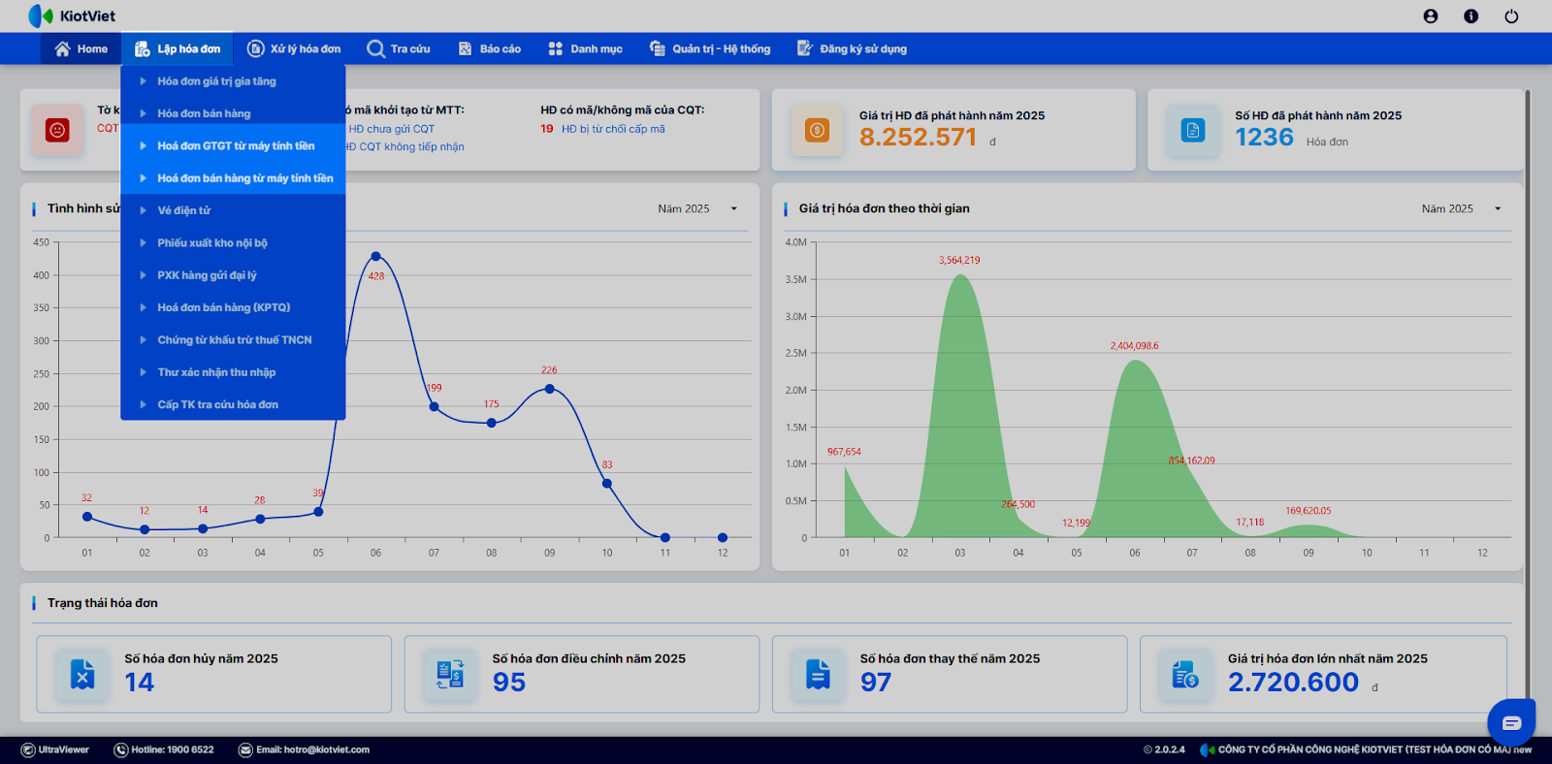Click the Home navigation button
The width and height of the screenshot is (1552, 764).
[81, 48]
